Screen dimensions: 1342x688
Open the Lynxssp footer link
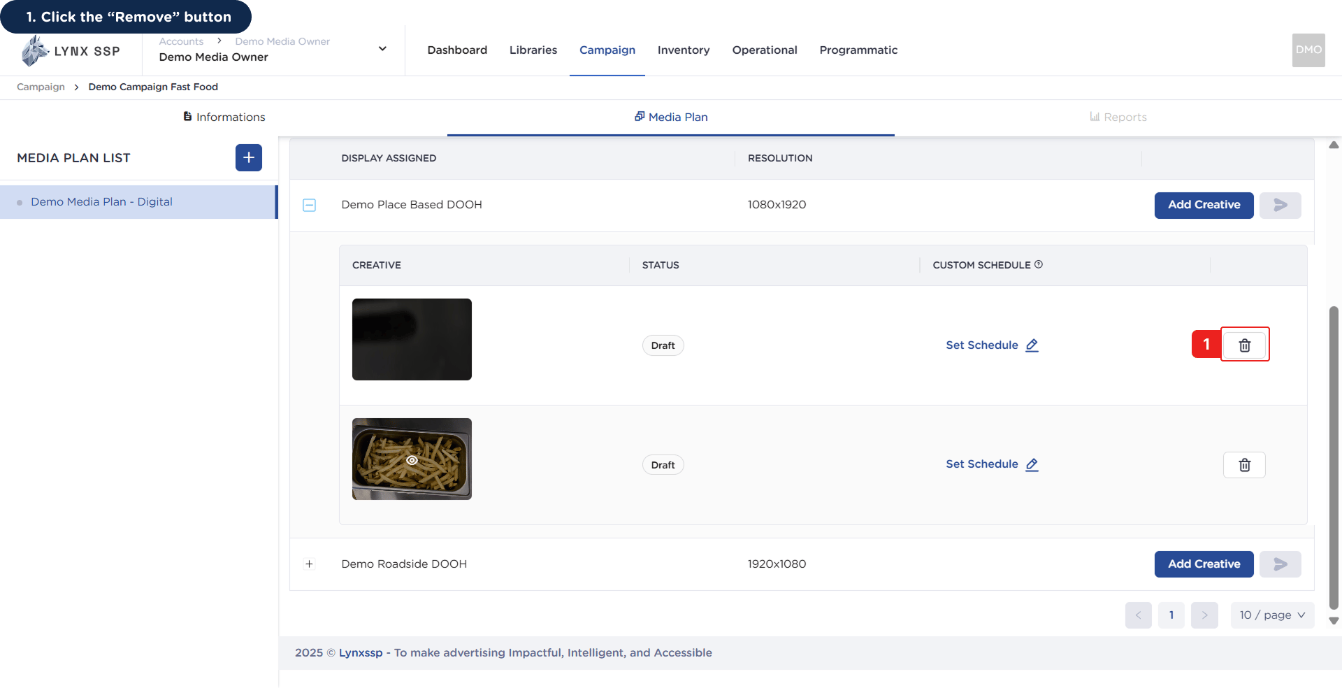tap(361, 652)
